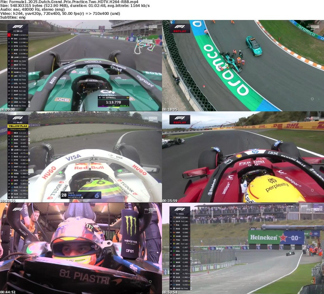324x294 pixels.
Task: Click the sky sports logo in the Stroll onboard frame
Action: (151, 28)
